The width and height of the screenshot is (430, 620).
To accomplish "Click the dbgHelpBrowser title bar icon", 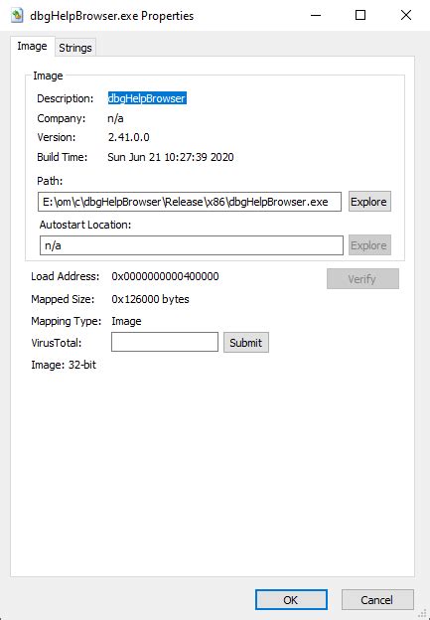I will pos(17,16).
